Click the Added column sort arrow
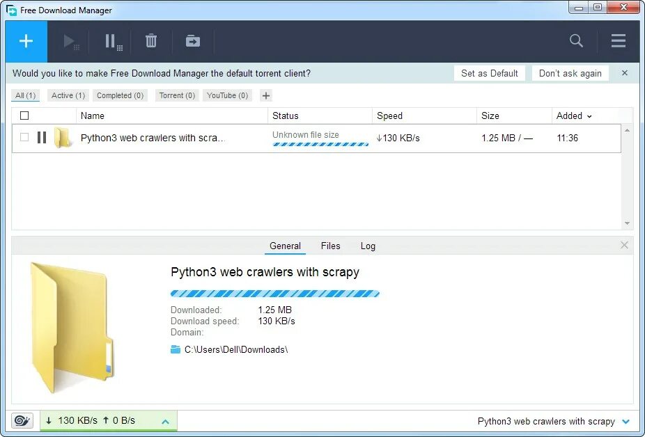Image resolution: width=645 pixels, height=437 pixels. [x=589, y=116]
